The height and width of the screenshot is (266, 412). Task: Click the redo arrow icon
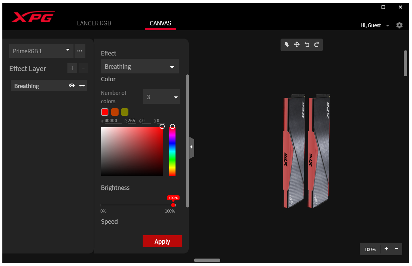tap(317, 44)
